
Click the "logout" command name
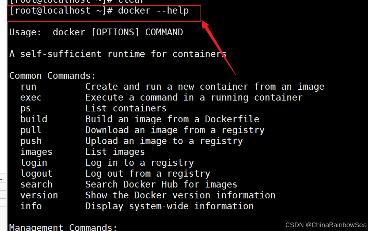click(36, 174)
